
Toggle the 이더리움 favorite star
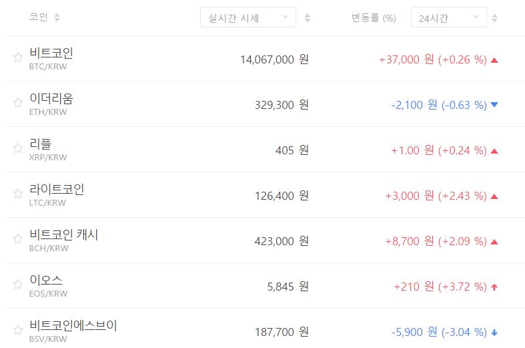pos(18,104)
